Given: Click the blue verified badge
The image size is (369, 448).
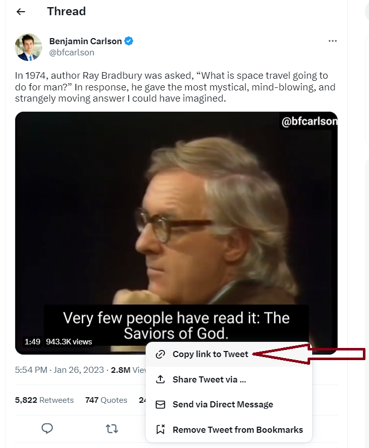Looking at the screenshot, I should point(129,41).
